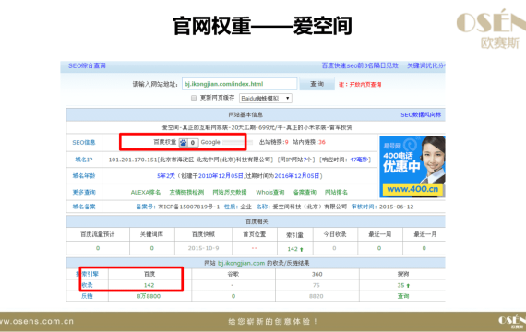Image resolution: width=526 pixels, height=332 pixels.
Task: Click the same-IP sites count 7个
Action: [x=307, y=160]
